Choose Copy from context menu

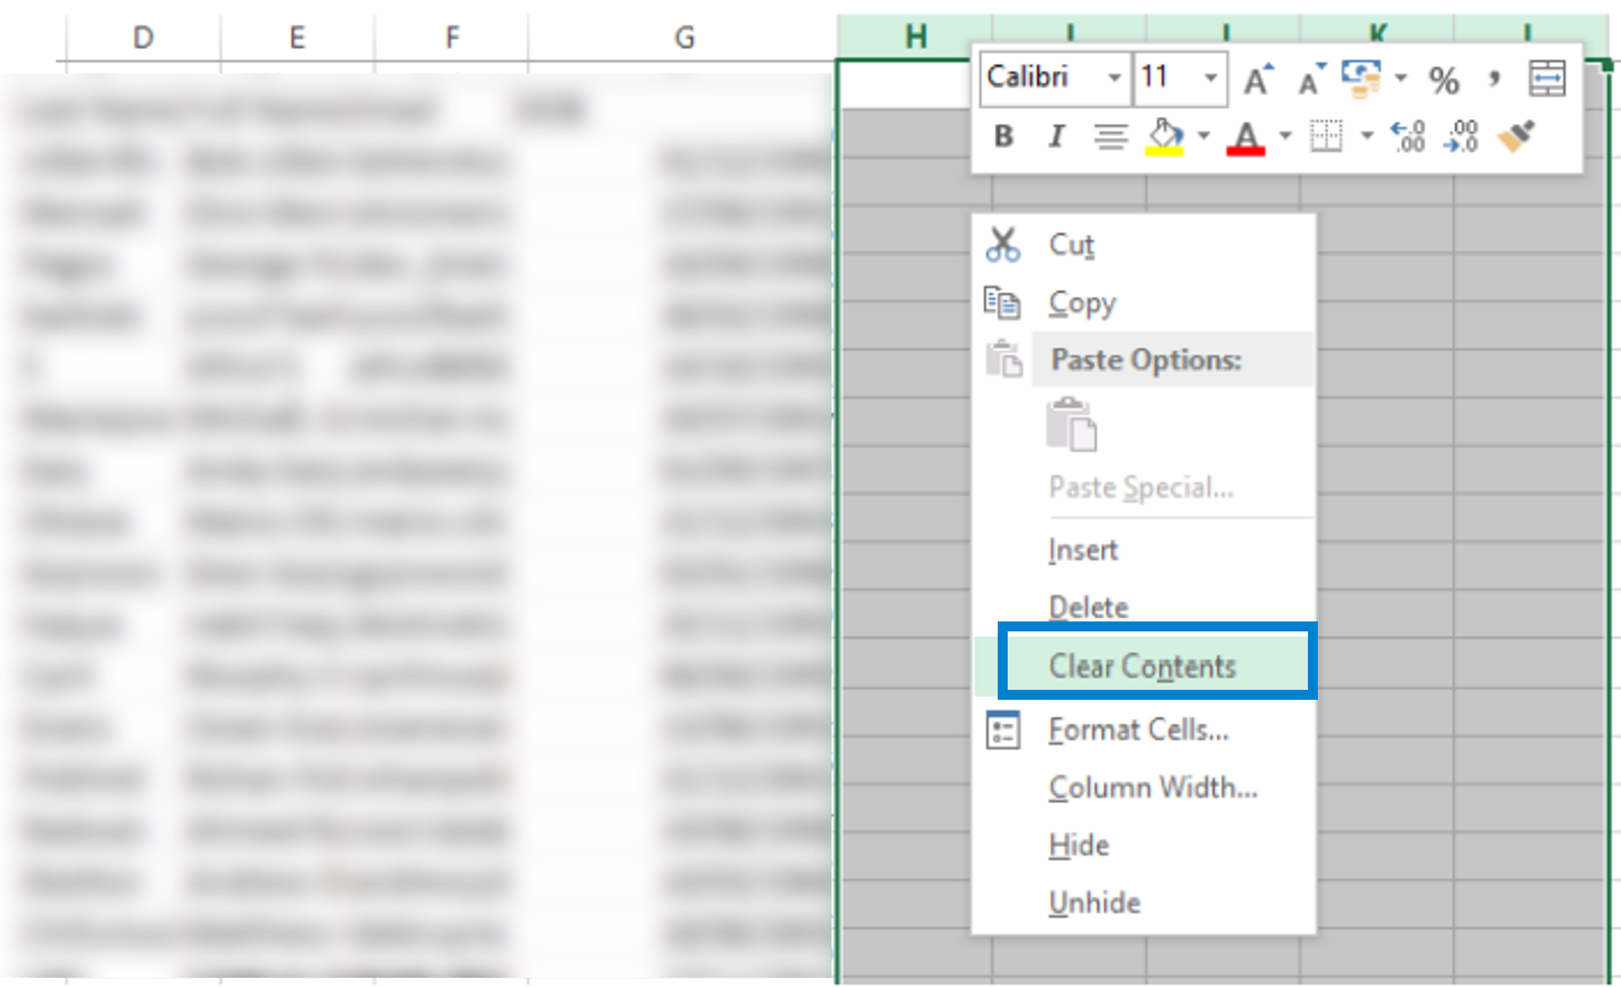[x=1143, y=303]
